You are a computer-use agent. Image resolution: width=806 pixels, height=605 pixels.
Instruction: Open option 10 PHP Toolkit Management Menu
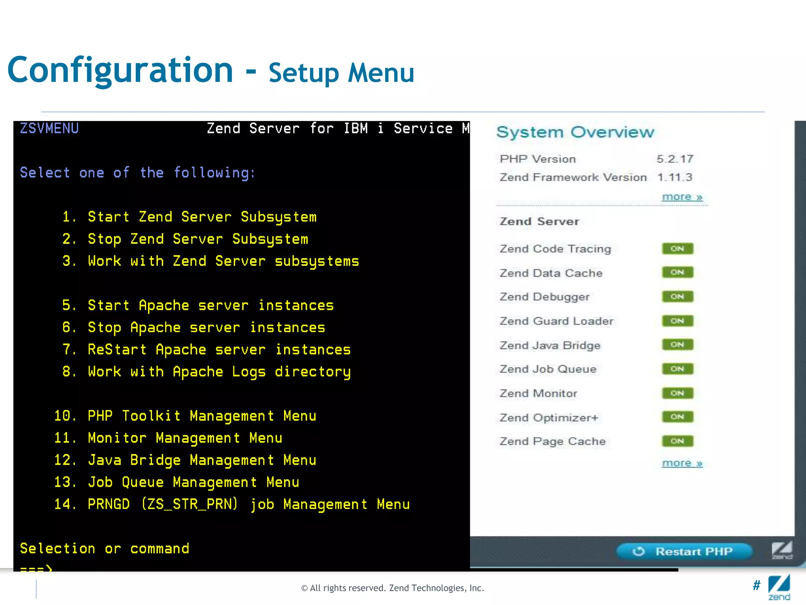pyautogui.click(x=185, y=416)
